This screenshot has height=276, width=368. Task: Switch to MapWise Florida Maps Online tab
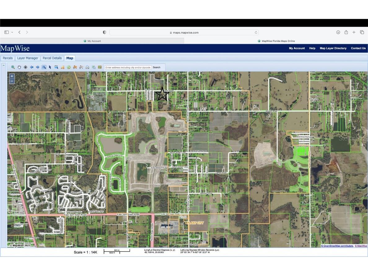tap(276, 41)
